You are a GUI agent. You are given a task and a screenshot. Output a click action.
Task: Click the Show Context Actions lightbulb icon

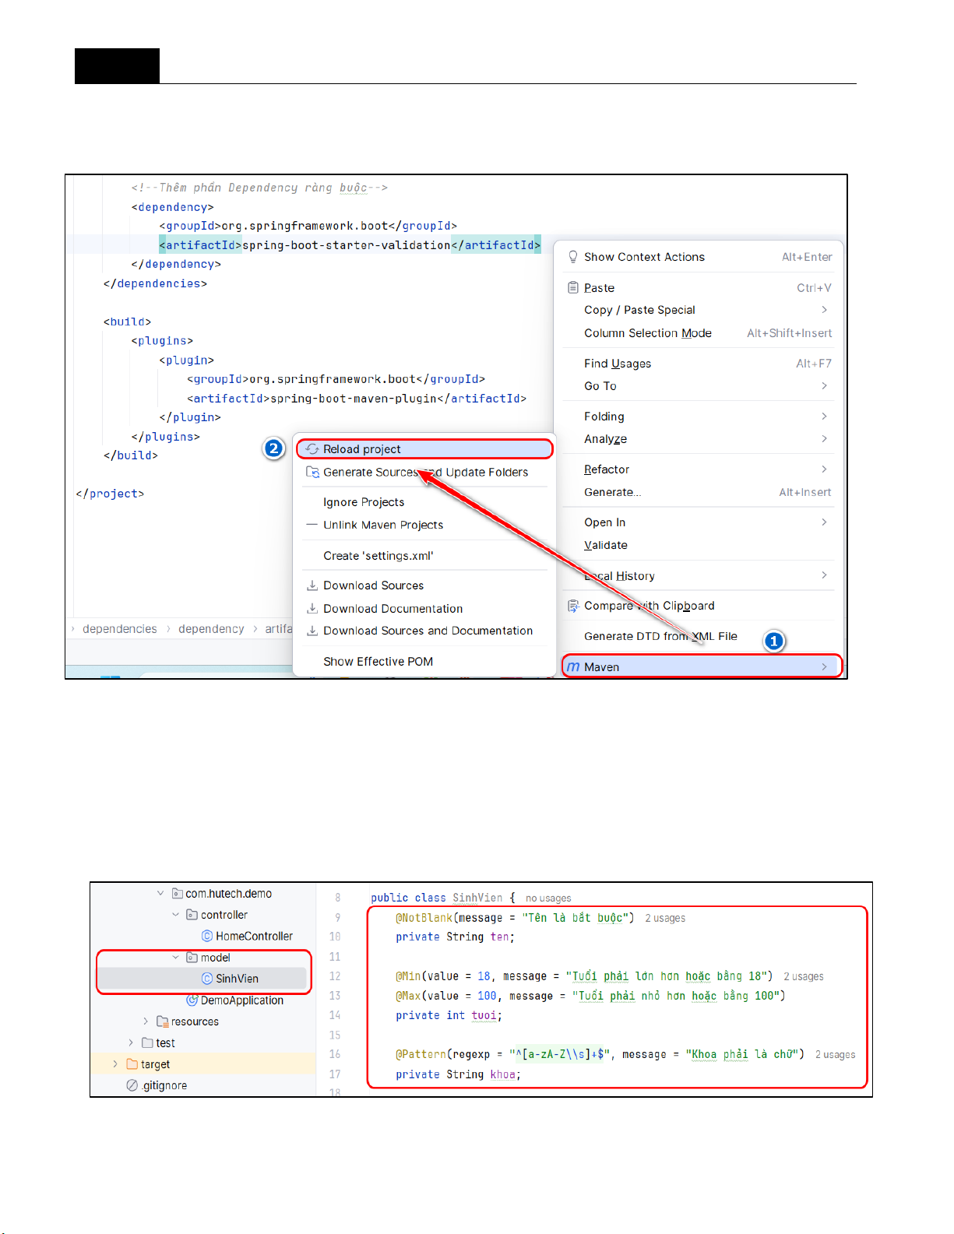point(573,257)
